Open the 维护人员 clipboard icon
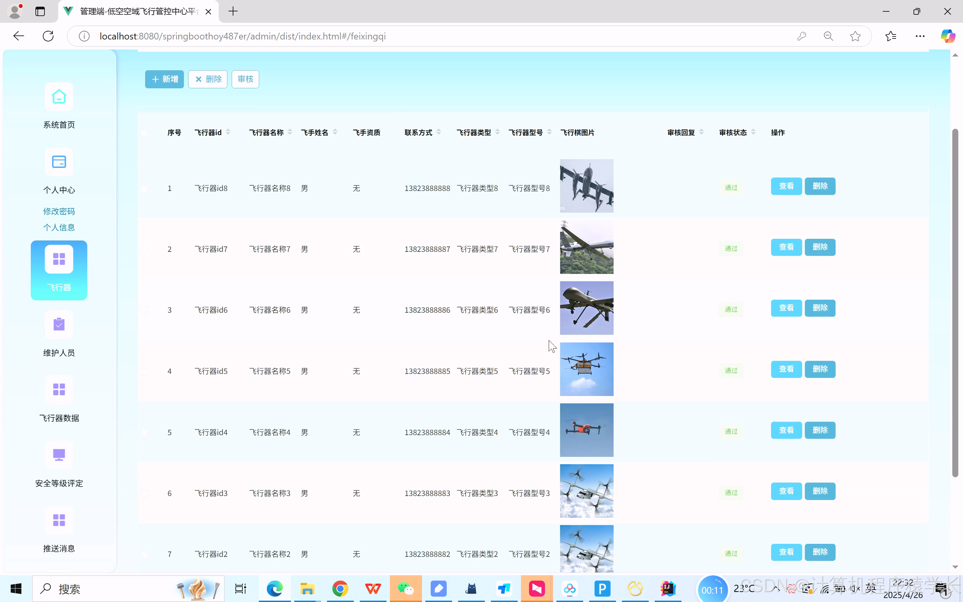The height and width of the screenshot is (602, 963). tap(59, 324)
